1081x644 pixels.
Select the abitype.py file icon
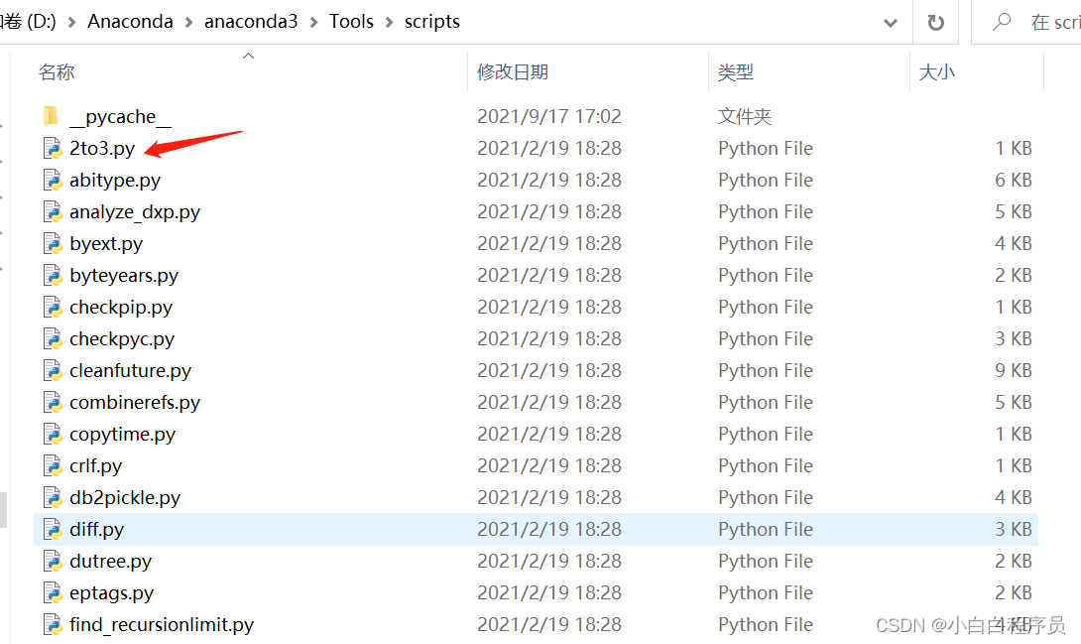tap(53, 180)
